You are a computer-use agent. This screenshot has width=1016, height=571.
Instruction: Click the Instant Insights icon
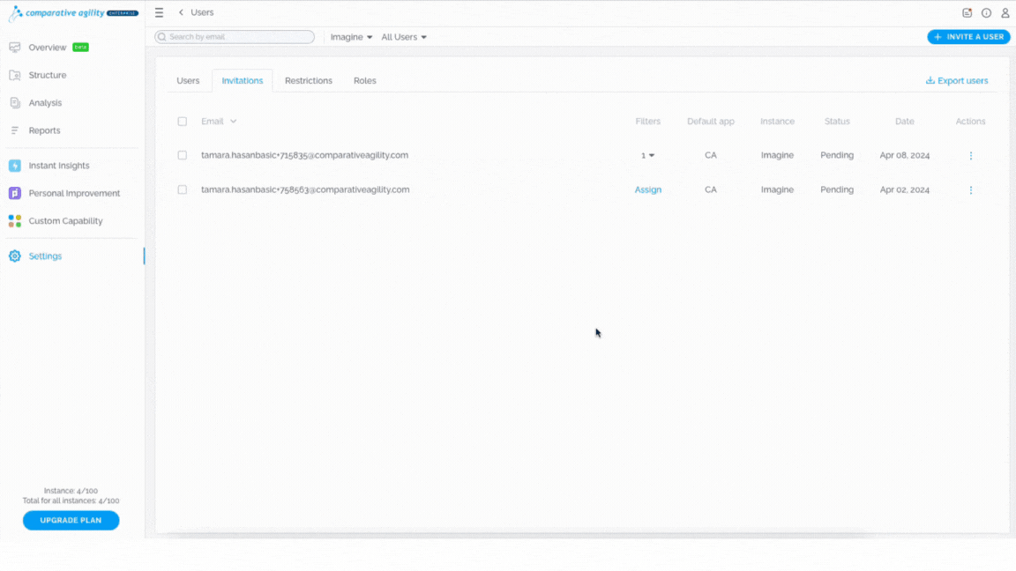pos(15,166)
